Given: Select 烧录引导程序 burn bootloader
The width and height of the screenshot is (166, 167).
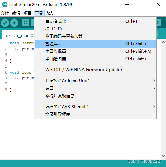Looking at the screenshot, I should point(95,114).
